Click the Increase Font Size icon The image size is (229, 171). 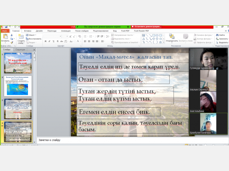pyautogui.click(x=70, y=36)
